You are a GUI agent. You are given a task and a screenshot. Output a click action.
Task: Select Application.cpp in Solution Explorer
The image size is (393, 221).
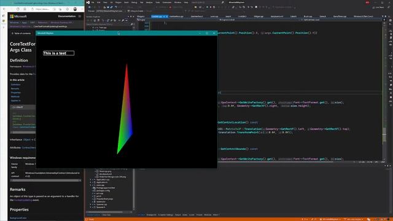coord(103,180)
